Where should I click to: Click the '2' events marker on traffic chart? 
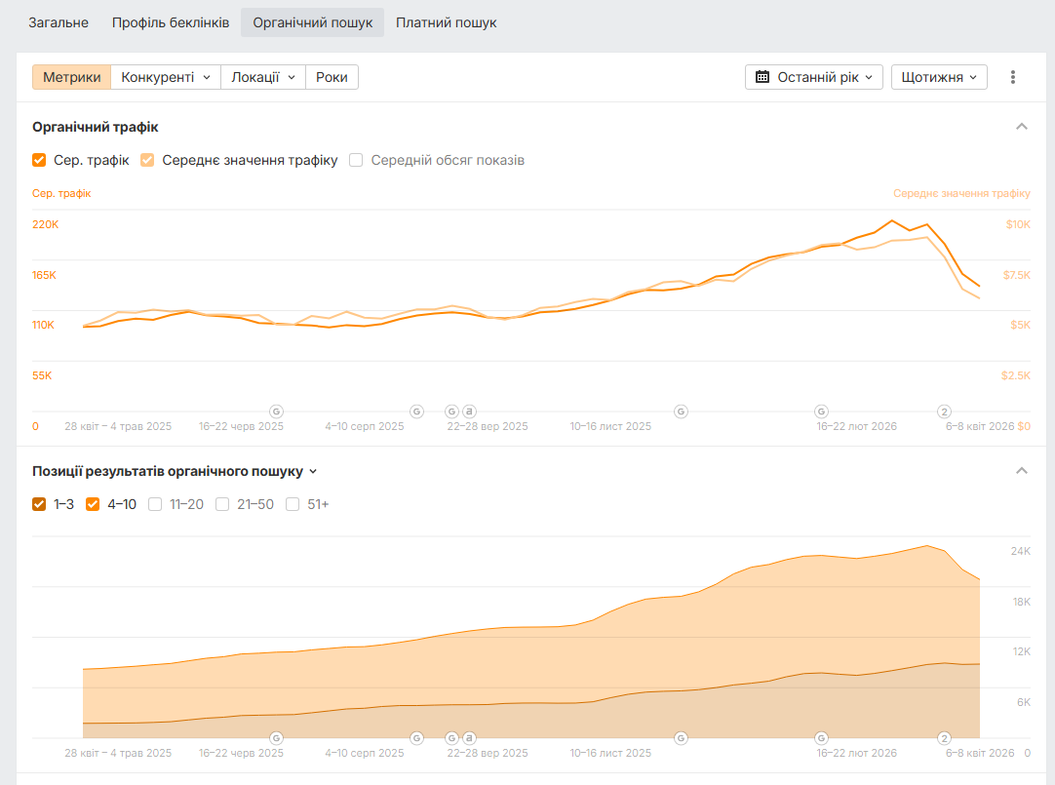[x=944, y=412]
